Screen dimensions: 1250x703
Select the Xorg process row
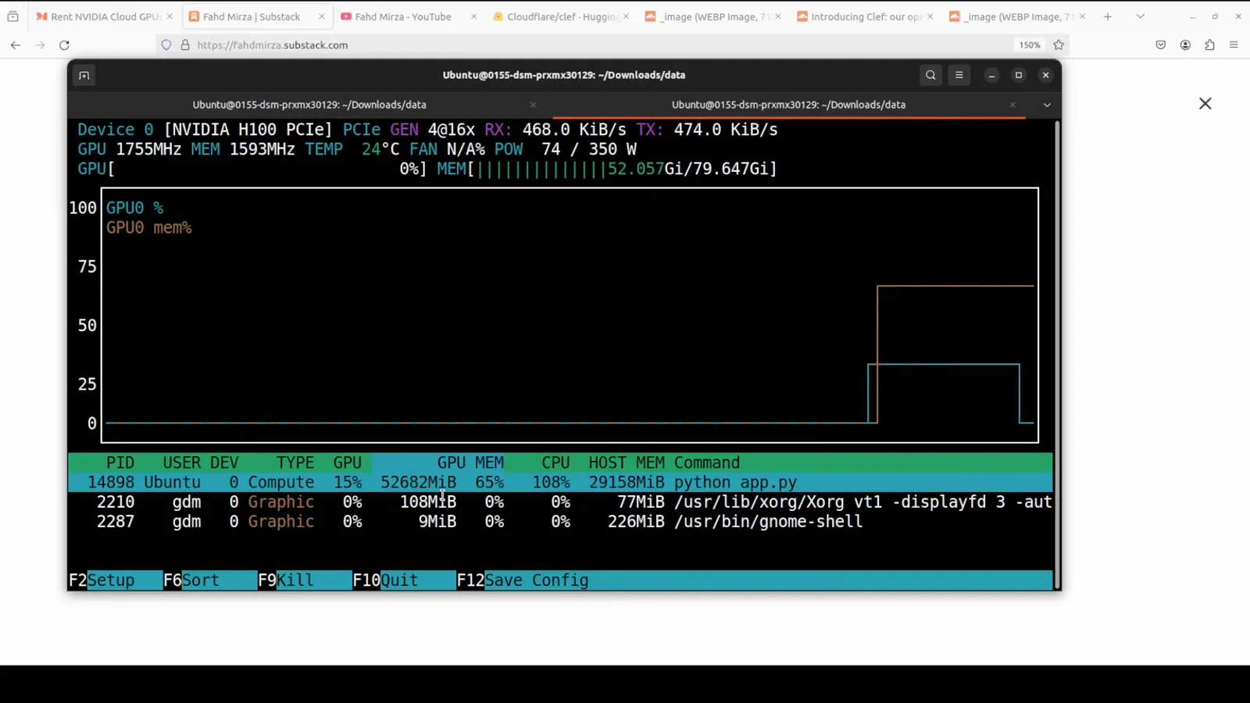[x=560, y=502]
